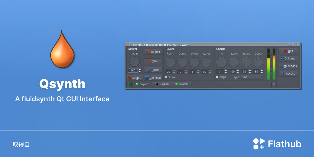Open the About dialog
The image size is (314, 157).
(x=288, y=74)
